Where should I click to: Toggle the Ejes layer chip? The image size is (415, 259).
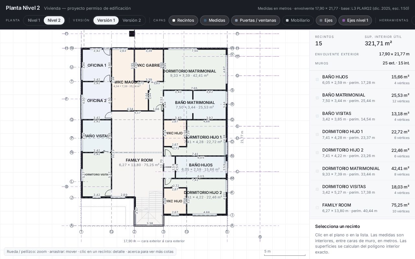pyautogui.click(x=326, y=20)
